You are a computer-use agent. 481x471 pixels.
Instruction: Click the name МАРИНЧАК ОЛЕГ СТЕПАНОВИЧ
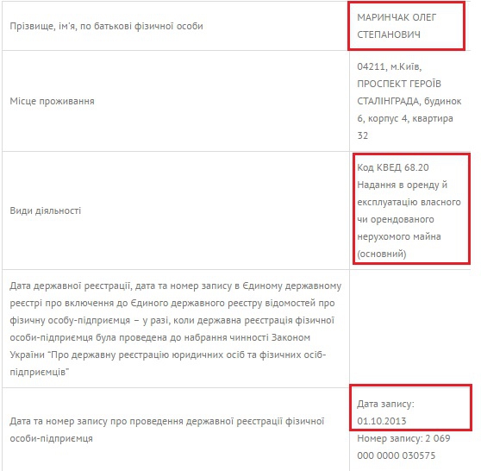[x=397, y=26]
